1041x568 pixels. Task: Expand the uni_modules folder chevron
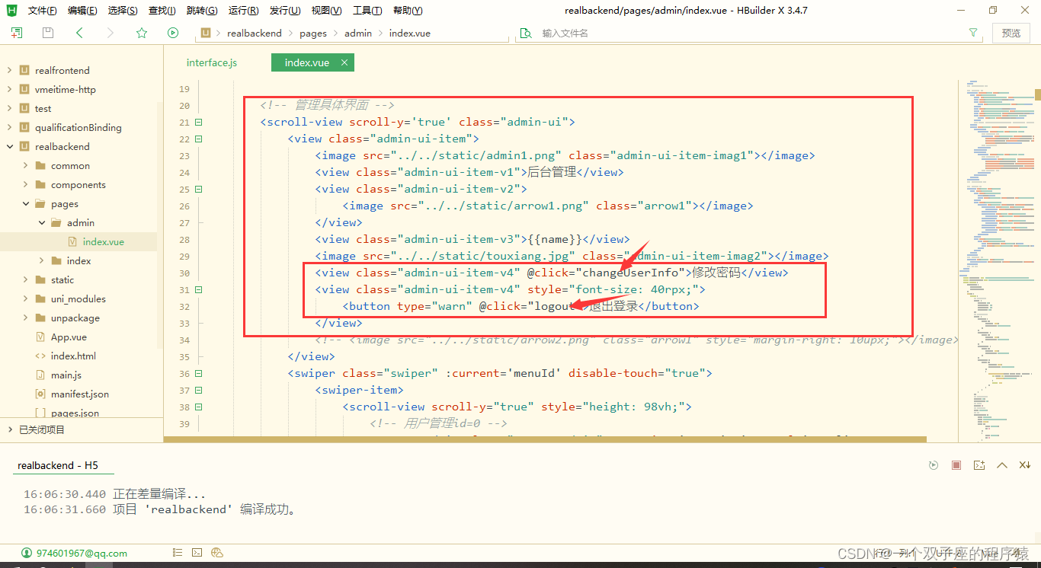tap(25, 298)
